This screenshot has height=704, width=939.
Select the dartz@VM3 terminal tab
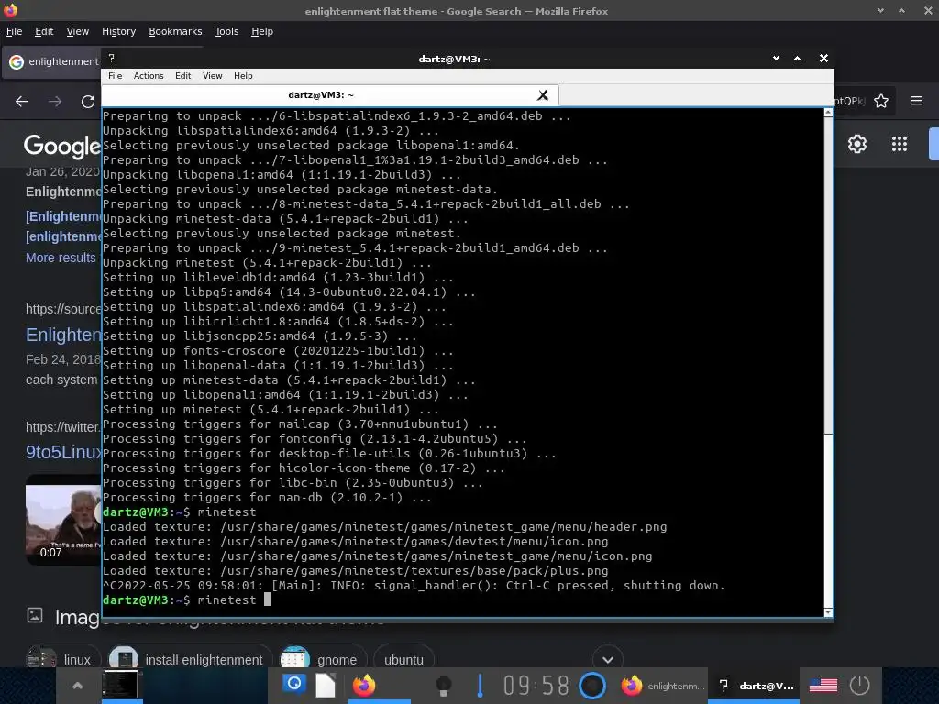click(x=321, y=95)
